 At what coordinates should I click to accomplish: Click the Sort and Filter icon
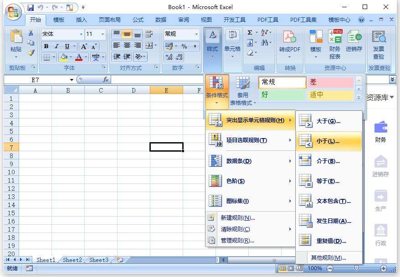coord(265,32)
